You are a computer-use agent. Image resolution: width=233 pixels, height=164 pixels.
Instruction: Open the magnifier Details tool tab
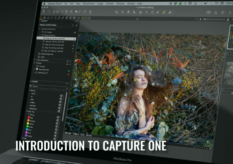(59, 18)
